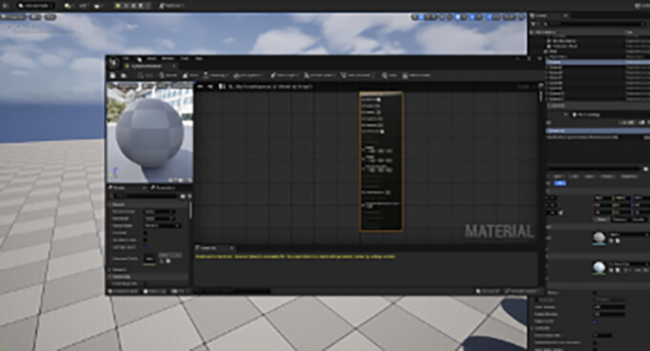This screenshot has height=351, width=650.
Task: Toggle the Two Sided checkbox
Action: pos(145,233)
